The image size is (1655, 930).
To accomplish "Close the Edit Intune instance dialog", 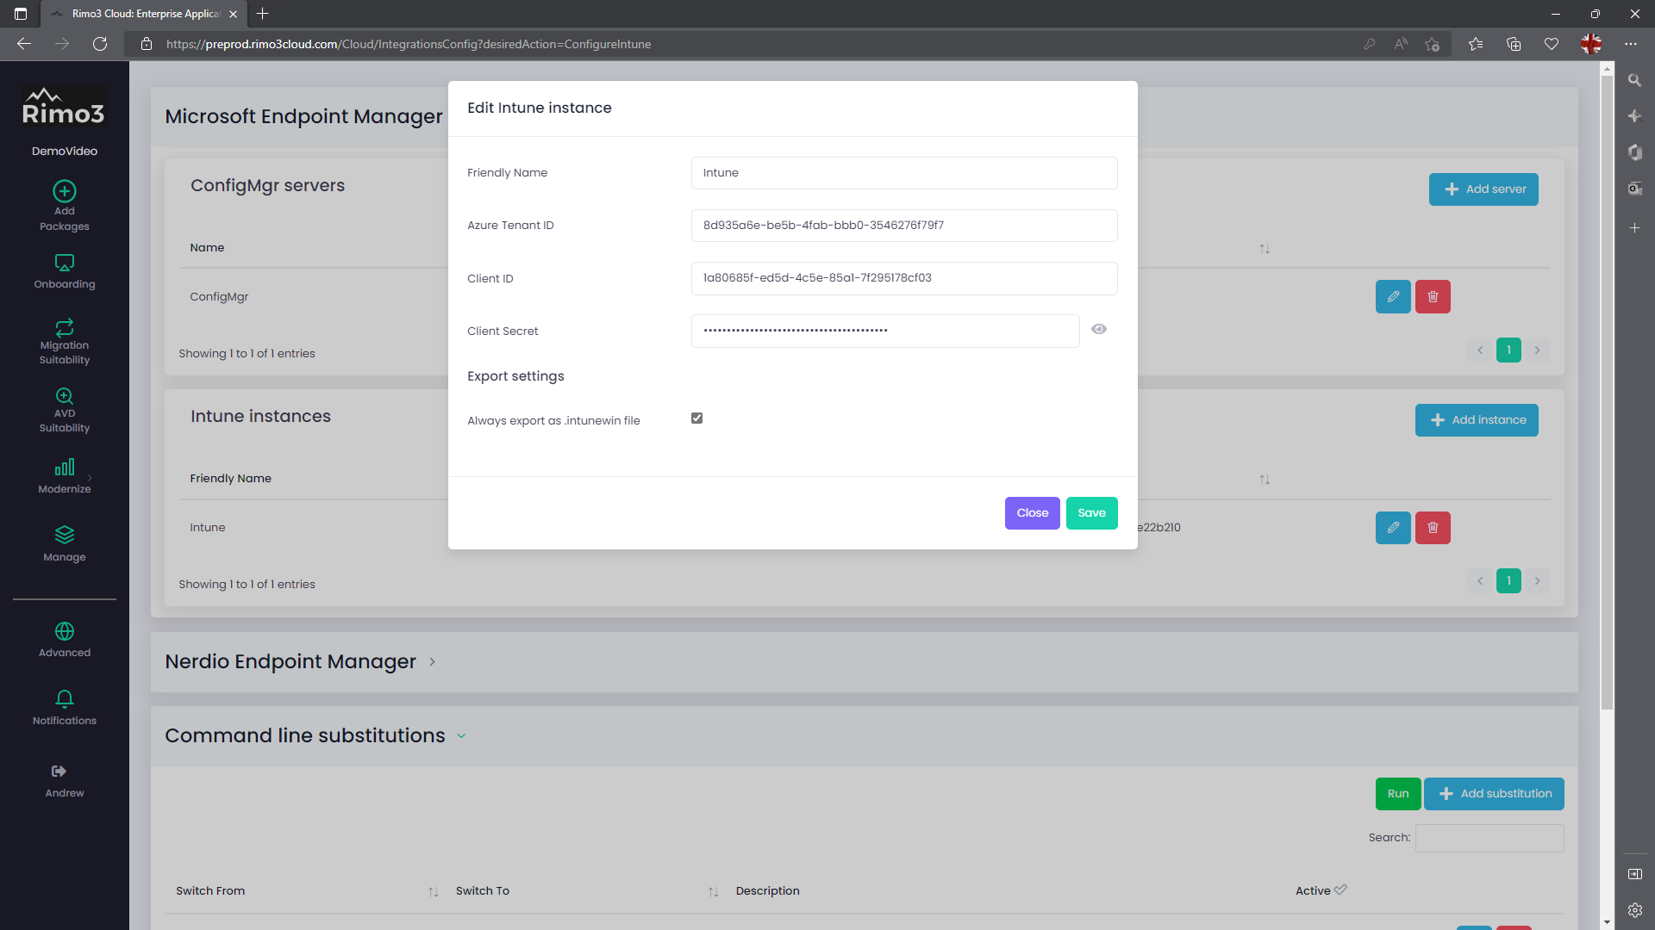I will click(1032, 513).
